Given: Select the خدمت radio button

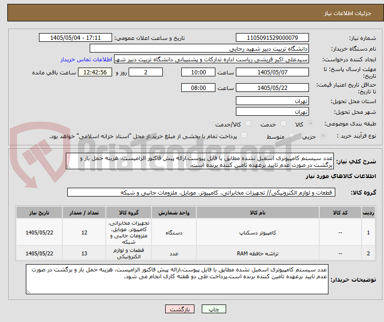Looking at the screenshot, I should tap(283, 124).
